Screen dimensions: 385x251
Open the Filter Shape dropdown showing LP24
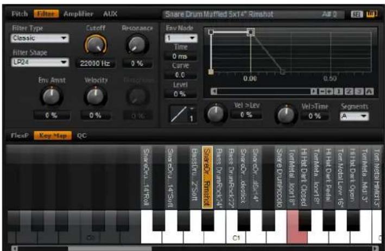coord(40,62)
